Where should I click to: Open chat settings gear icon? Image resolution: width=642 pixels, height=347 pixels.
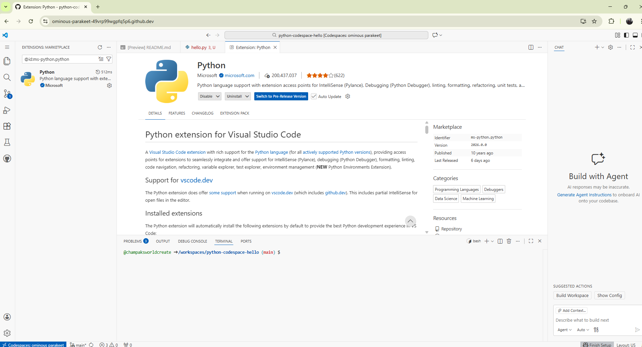pyautogui.click(x=611, y=47)
